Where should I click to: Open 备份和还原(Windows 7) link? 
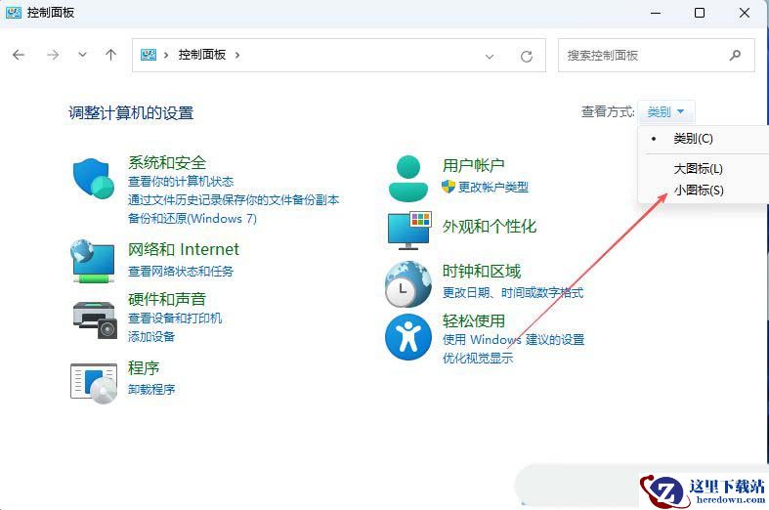point(192,219)
